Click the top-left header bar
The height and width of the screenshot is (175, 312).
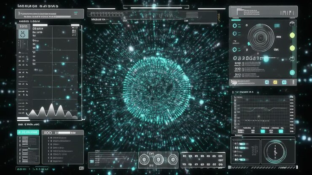(49, 14)
